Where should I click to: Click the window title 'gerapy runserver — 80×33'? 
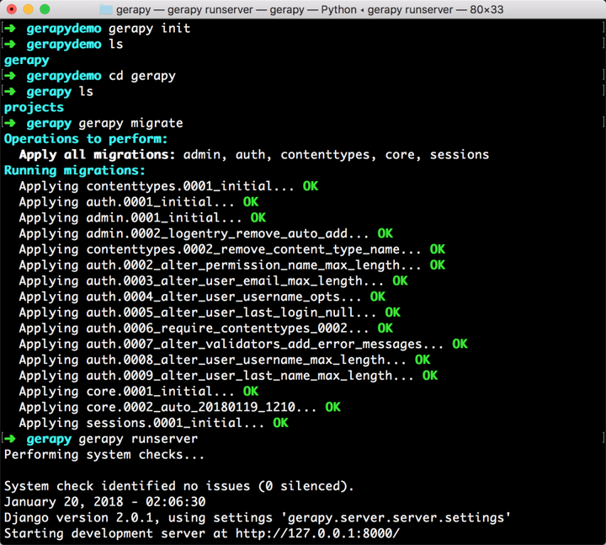pos(435,9)
